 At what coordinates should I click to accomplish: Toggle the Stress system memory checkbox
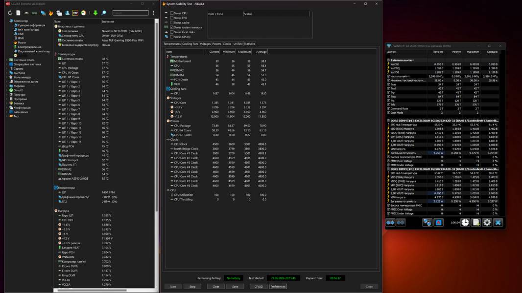172,27
